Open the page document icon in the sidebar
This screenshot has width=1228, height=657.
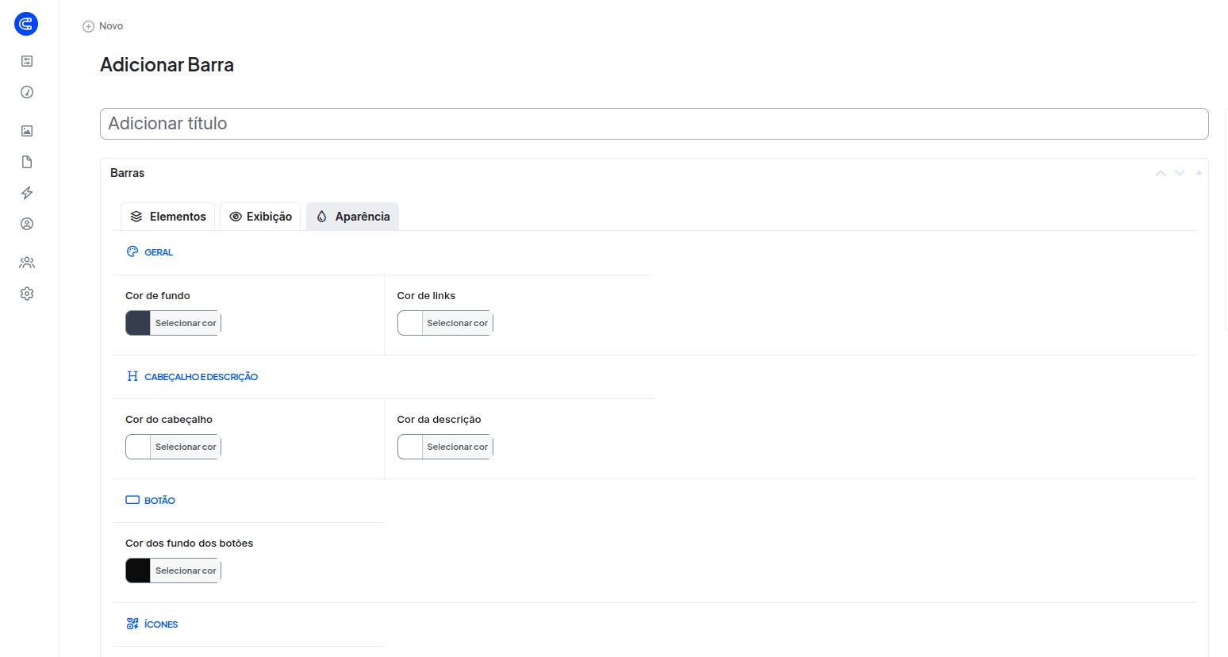[27, 162]
